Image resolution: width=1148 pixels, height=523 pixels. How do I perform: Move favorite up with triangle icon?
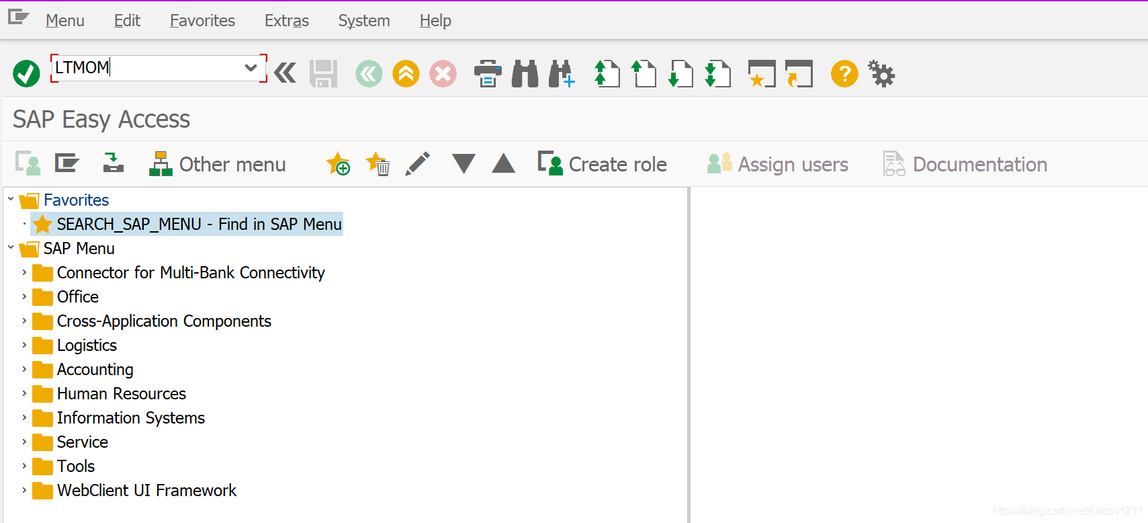coord(503,163)
